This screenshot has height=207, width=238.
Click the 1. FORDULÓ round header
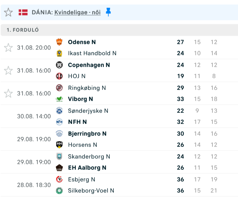[x=23, y=30]
